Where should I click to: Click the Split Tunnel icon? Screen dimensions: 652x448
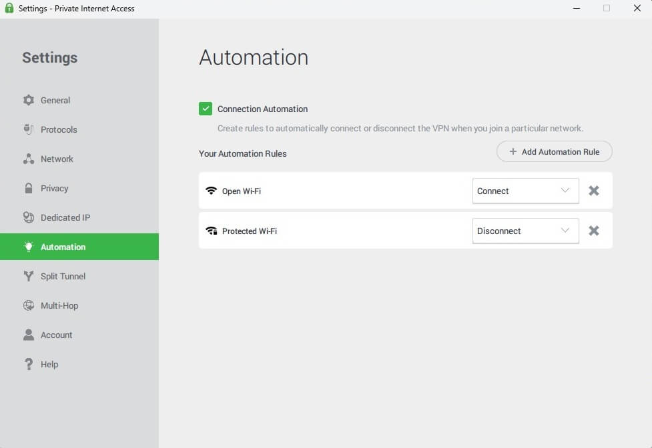[29, 276]
